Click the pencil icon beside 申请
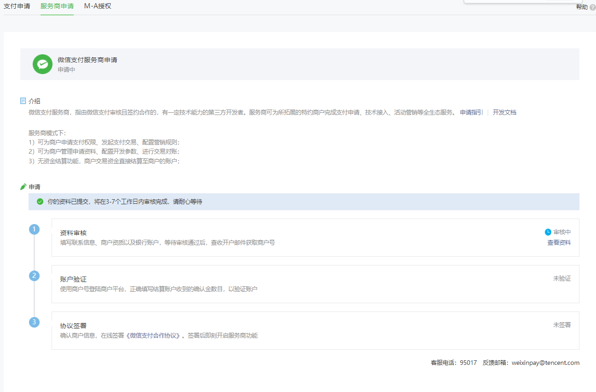 click(x=23, y=186)
